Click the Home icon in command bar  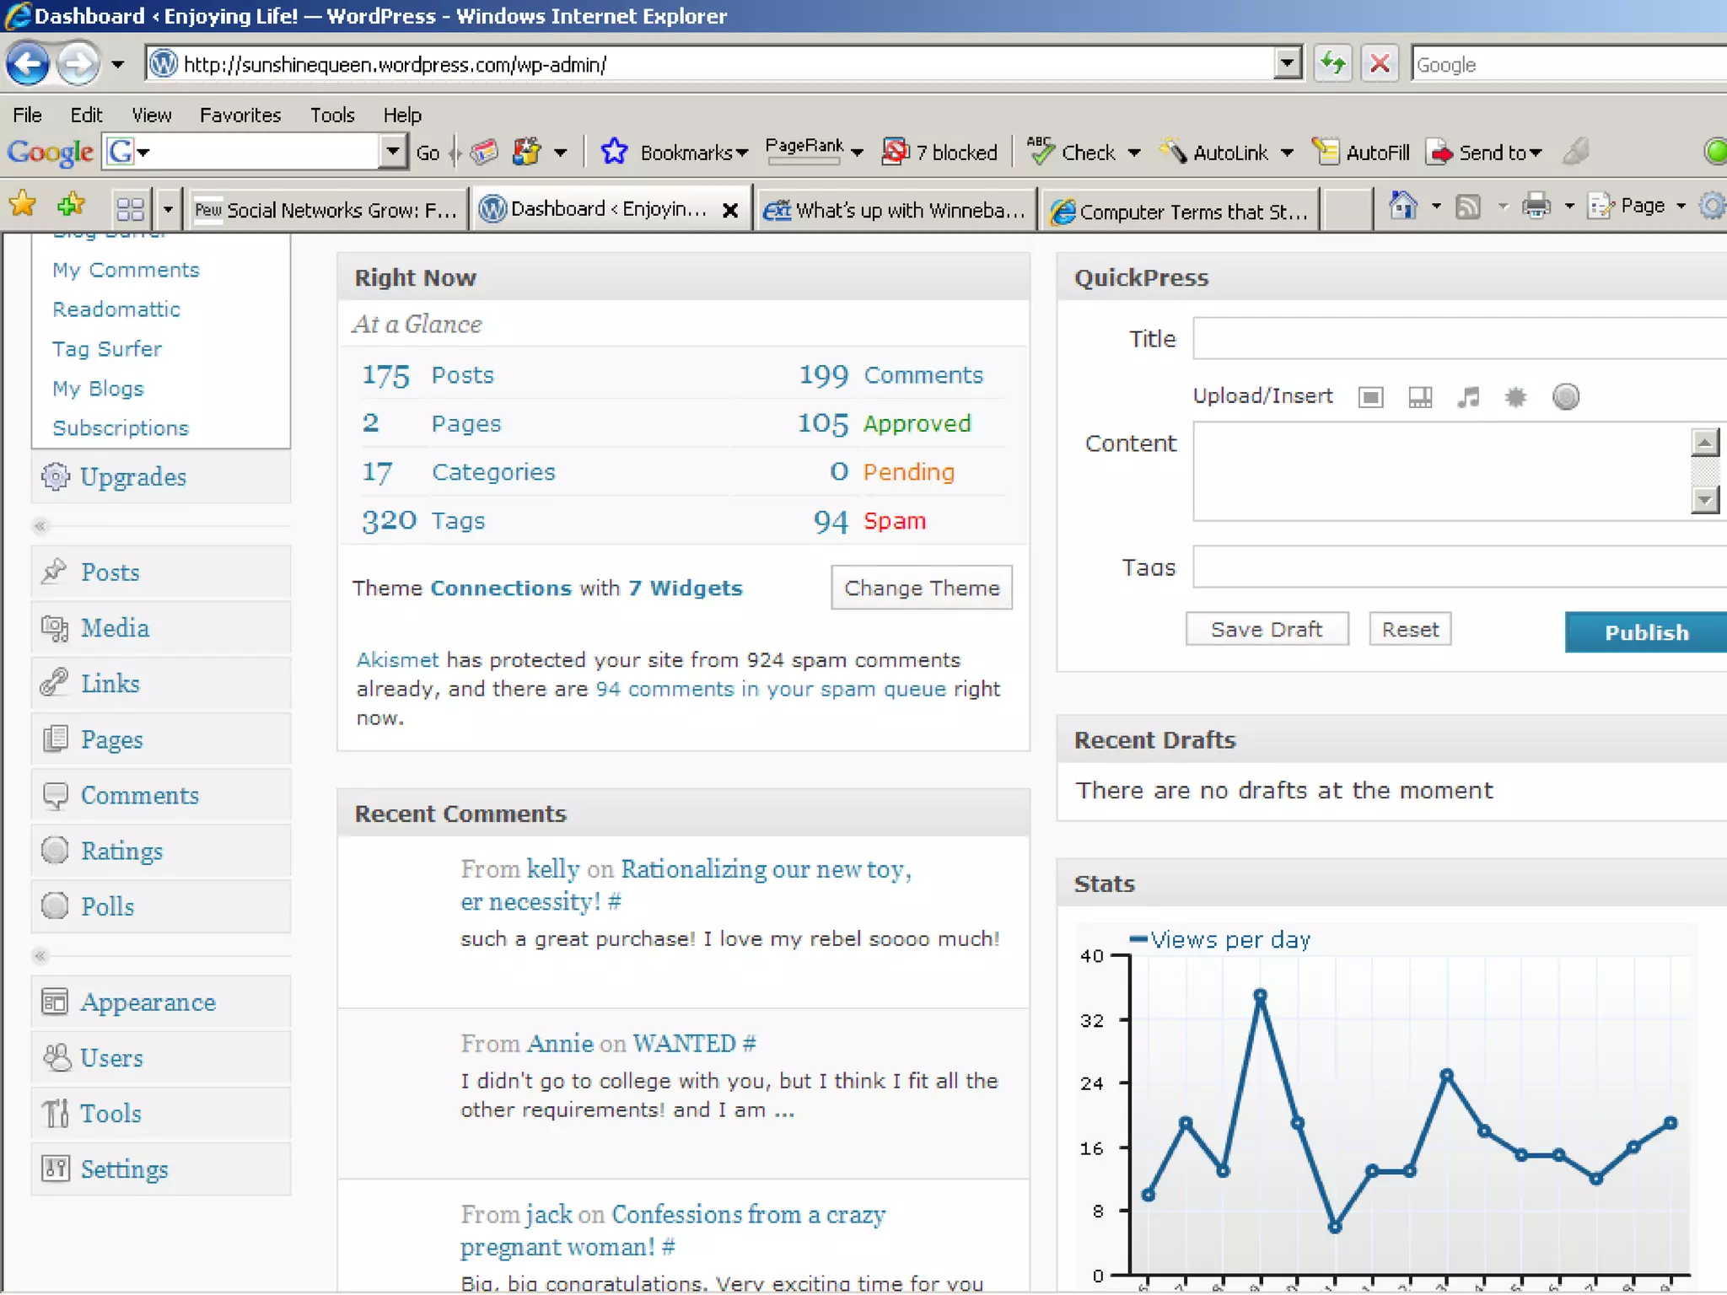tap(1402, 206)
